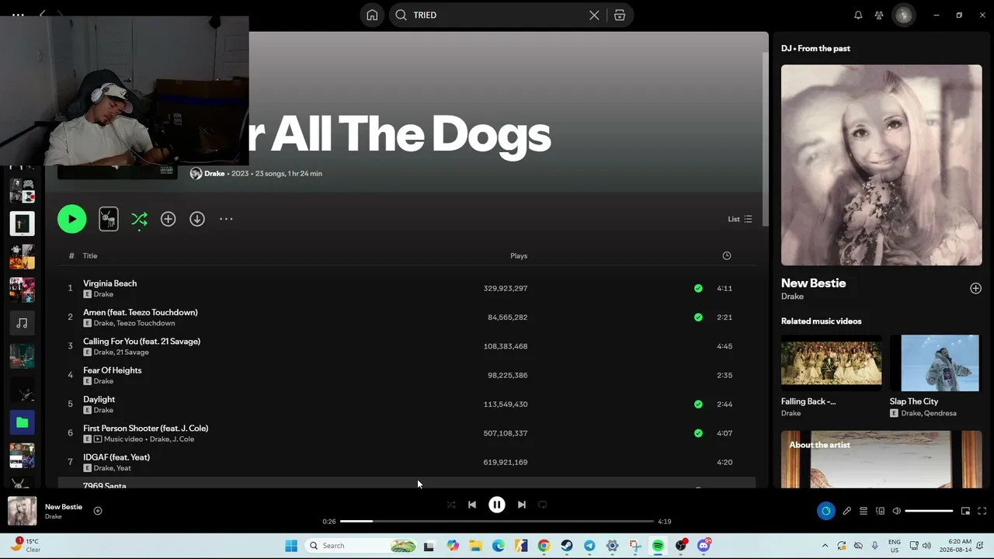Skip to the previous track
The width and height of the screenshot is (994, 559).
pyautogui.click(x=471, y=505)
